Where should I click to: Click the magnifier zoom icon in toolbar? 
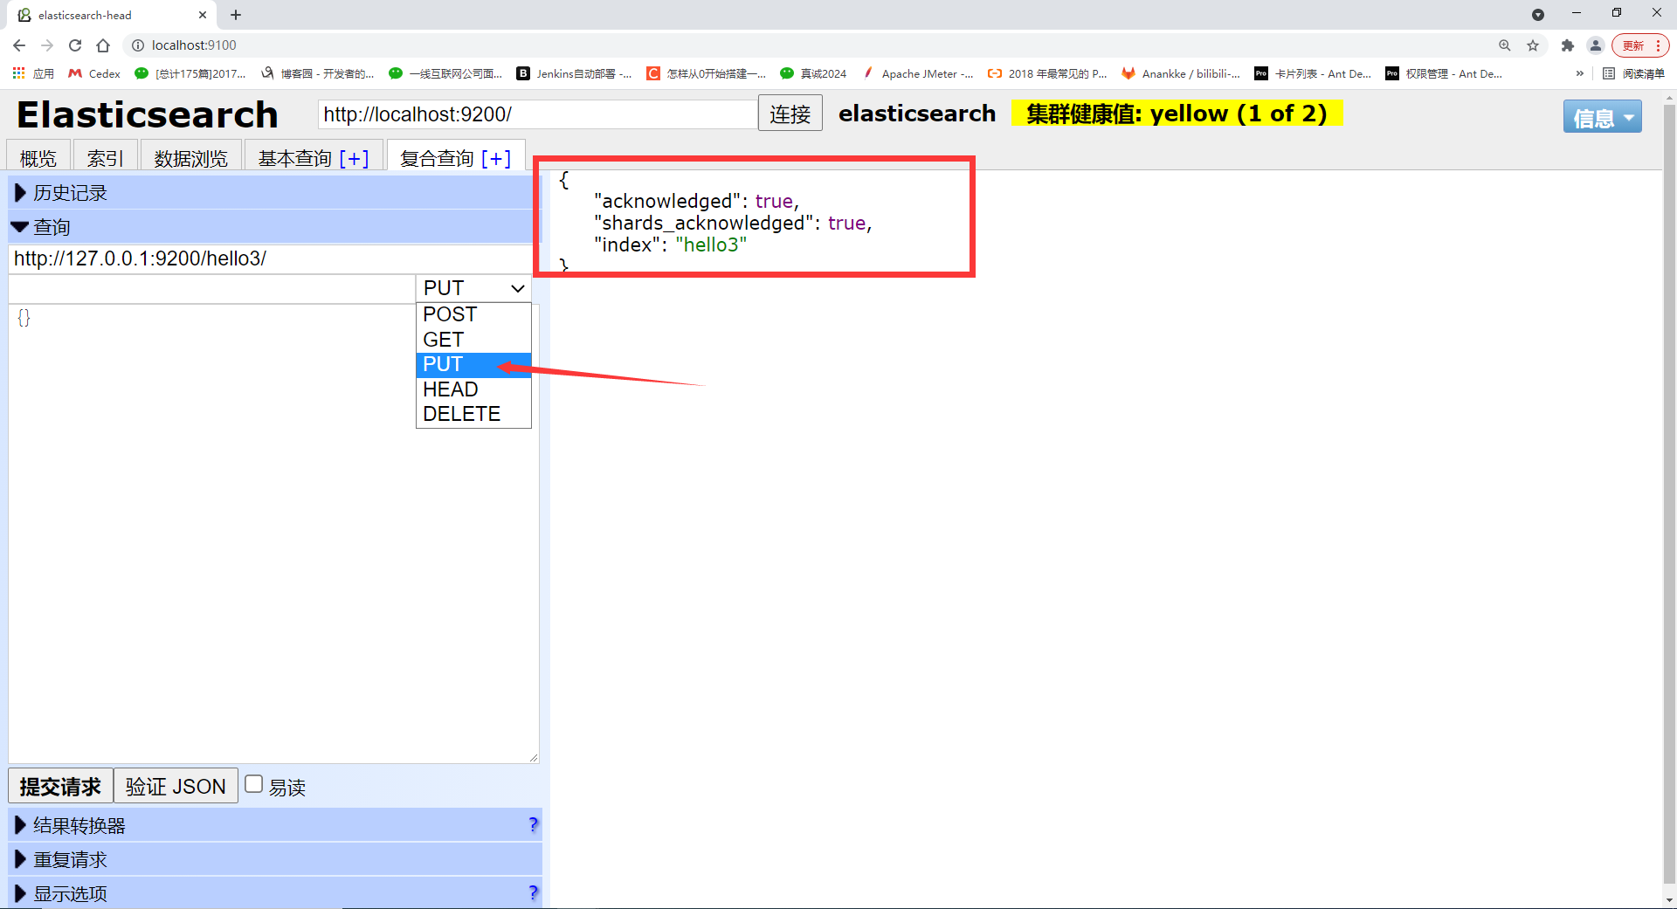point(1505,45)
